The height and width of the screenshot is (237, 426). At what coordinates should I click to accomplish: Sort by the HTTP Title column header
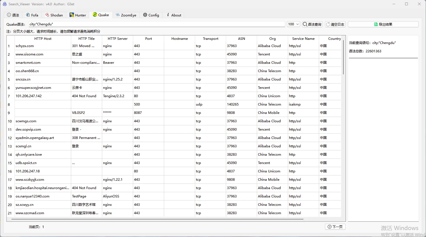(87, 39)
